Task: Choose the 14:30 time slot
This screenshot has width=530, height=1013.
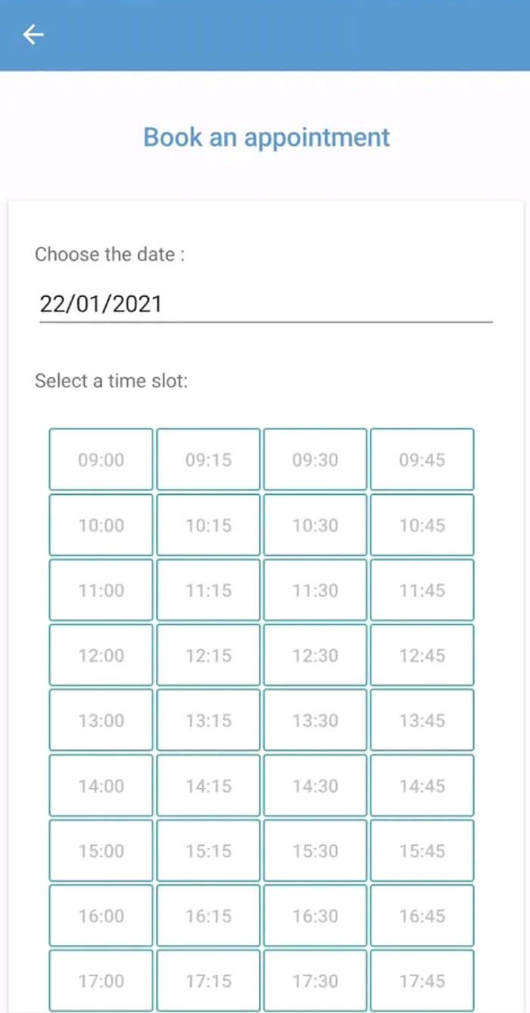Action: (x=315, y=785)
